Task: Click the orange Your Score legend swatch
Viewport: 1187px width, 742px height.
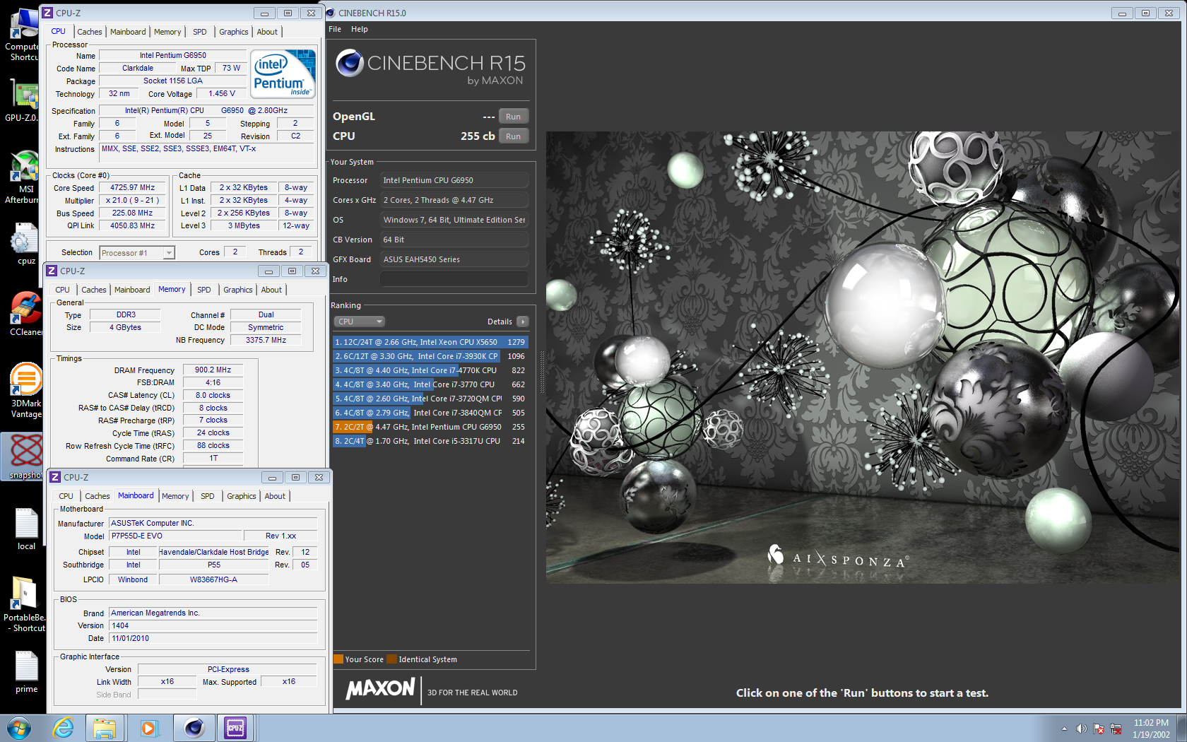Action: coord(338,659)
